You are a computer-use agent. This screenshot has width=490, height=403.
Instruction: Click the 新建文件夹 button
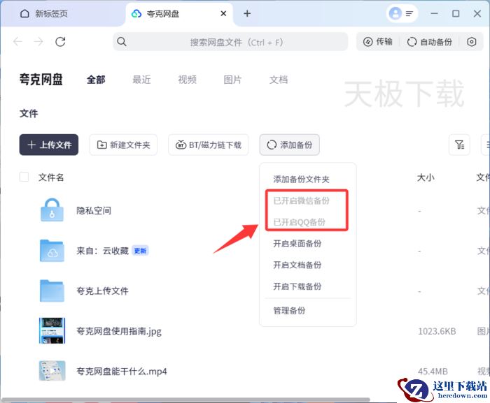[123, 145]
